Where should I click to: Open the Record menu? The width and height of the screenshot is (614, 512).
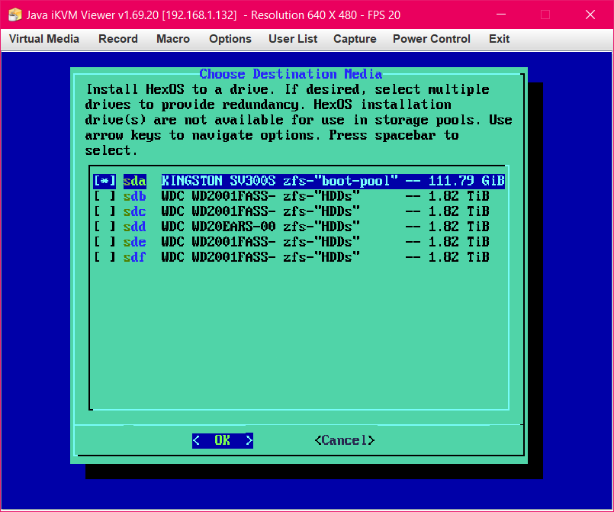[118, 39]
